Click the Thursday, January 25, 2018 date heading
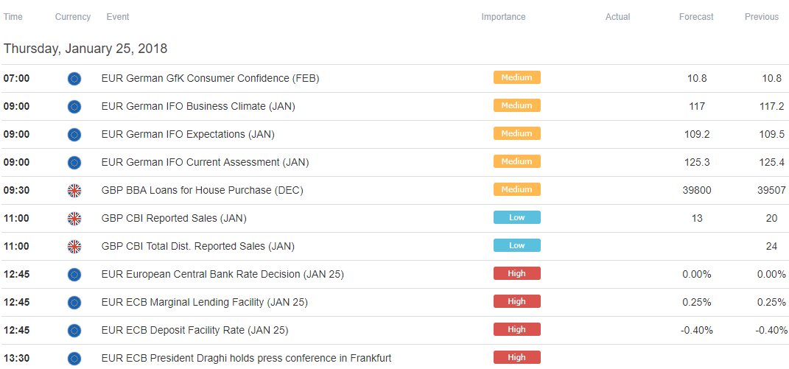The height and width of the screenshot is (369, 789). (85, 49)
